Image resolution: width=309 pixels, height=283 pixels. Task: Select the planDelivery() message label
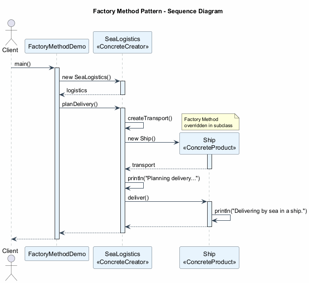click(x=80, y=104)
